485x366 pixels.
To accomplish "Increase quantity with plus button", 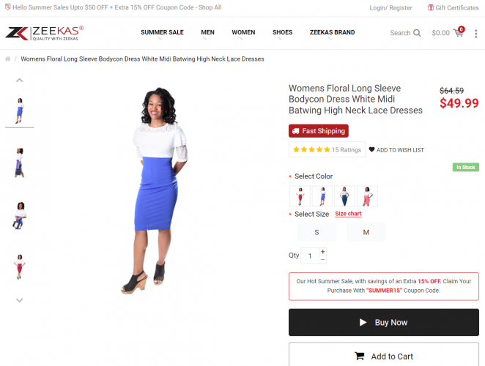I will (322, 252).
